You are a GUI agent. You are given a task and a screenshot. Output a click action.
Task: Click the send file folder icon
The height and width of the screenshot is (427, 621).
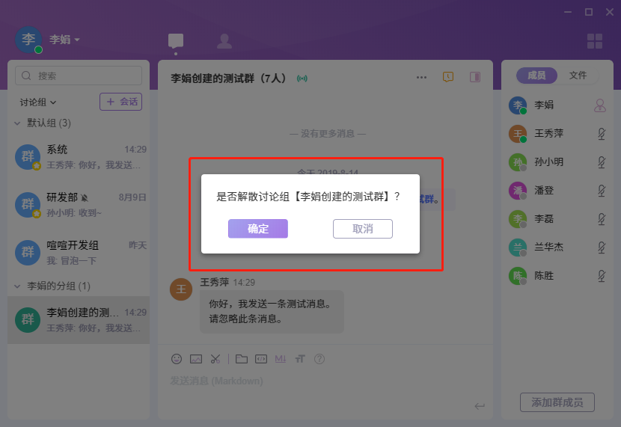click(x=242, y=359)
